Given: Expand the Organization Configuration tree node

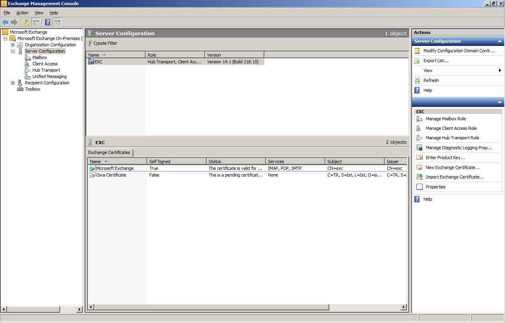Looking at the screenshot, I should click(13, 45).
